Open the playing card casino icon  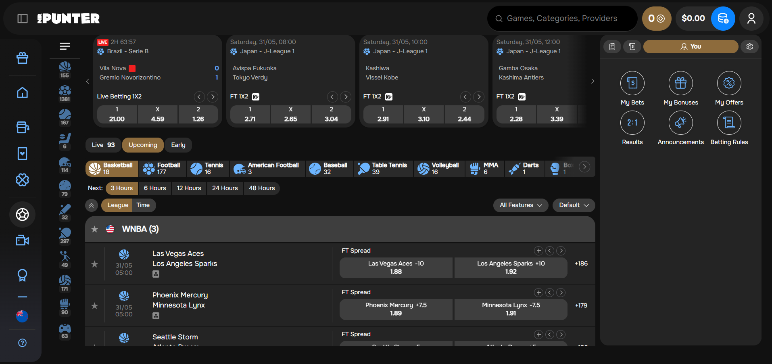click(x=22, y=153)
